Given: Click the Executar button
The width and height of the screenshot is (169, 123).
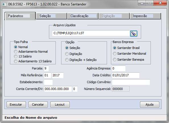Looking at the screenshot, I should (16, 104).
